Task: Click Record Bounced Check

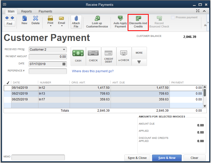Action: click(159, 22)
